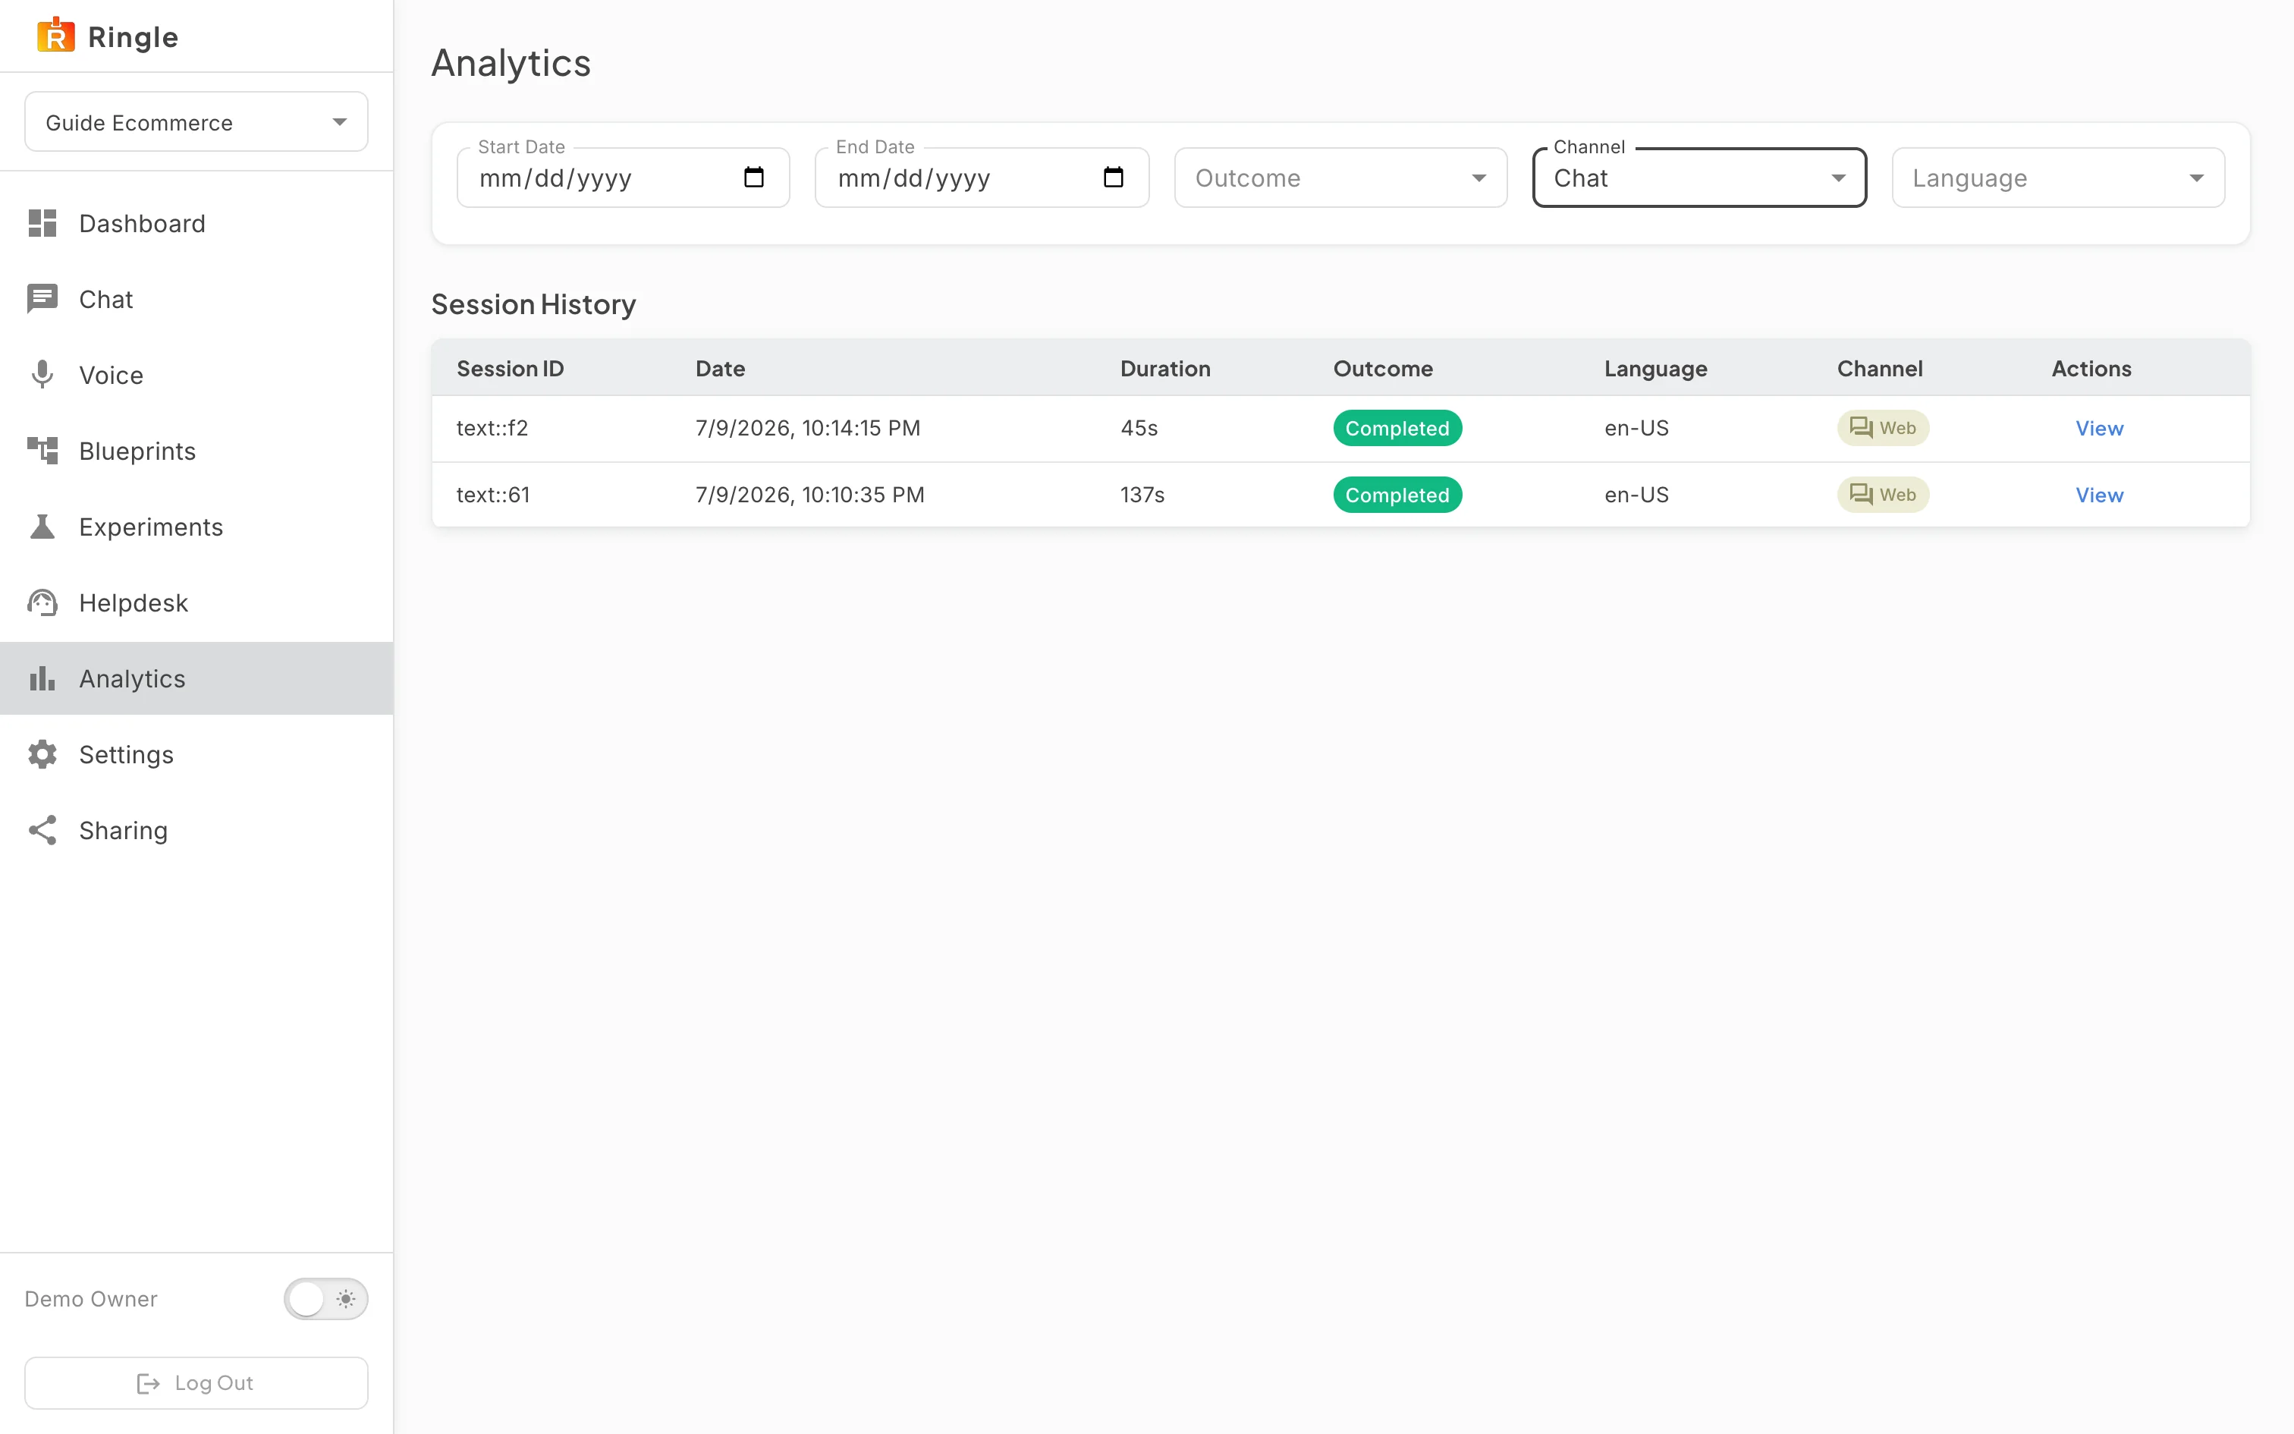This screenshot has width=2294, height=1434.
Task: Click the Helpdesk headset icon
Action: tap(42, 603)
